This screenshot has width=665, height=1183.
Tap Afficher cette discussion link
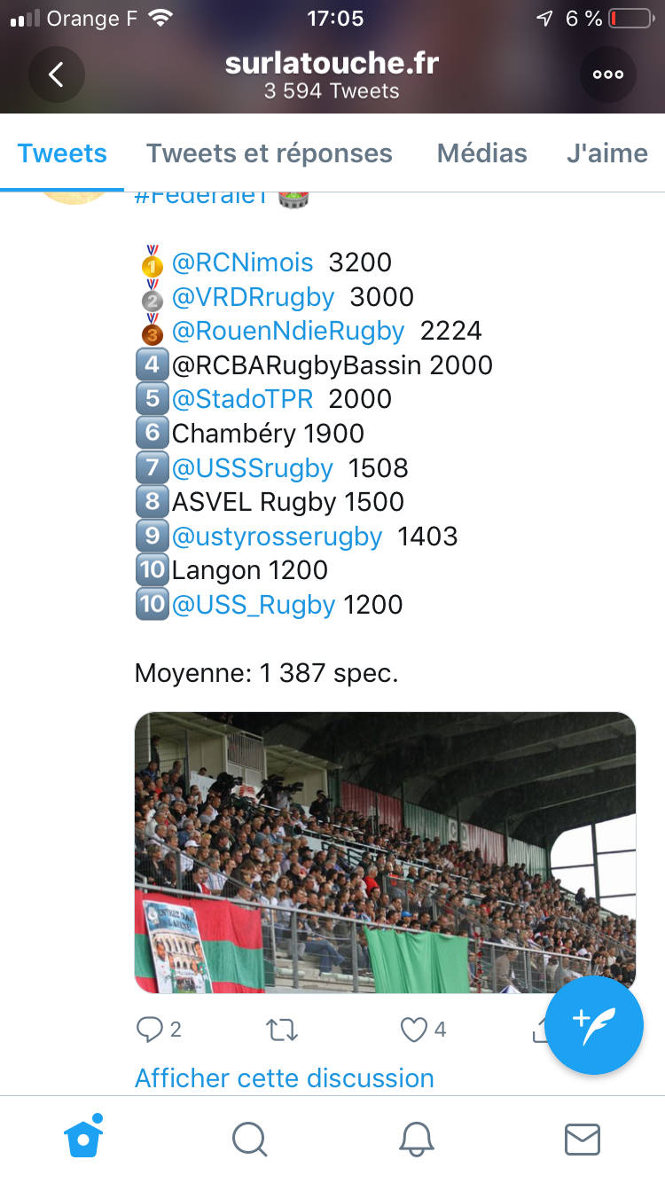(x=285, y=1078)
